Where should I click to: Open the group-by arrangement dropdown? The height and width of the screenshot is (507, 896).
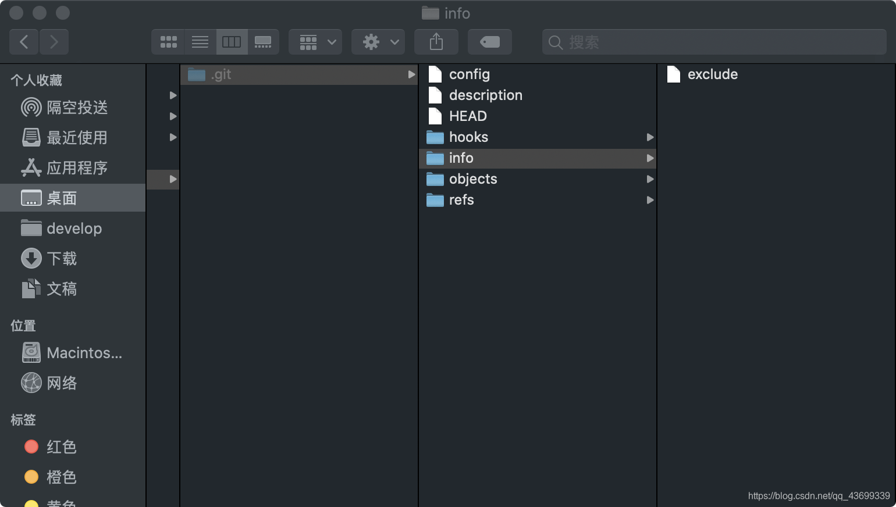[x=315, y=42]
